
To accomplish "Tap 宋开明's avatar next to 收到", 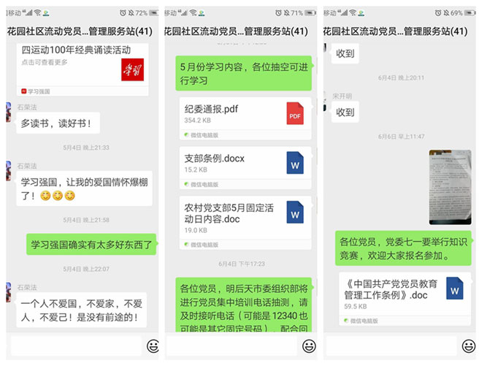I will [x=324, y=101].
